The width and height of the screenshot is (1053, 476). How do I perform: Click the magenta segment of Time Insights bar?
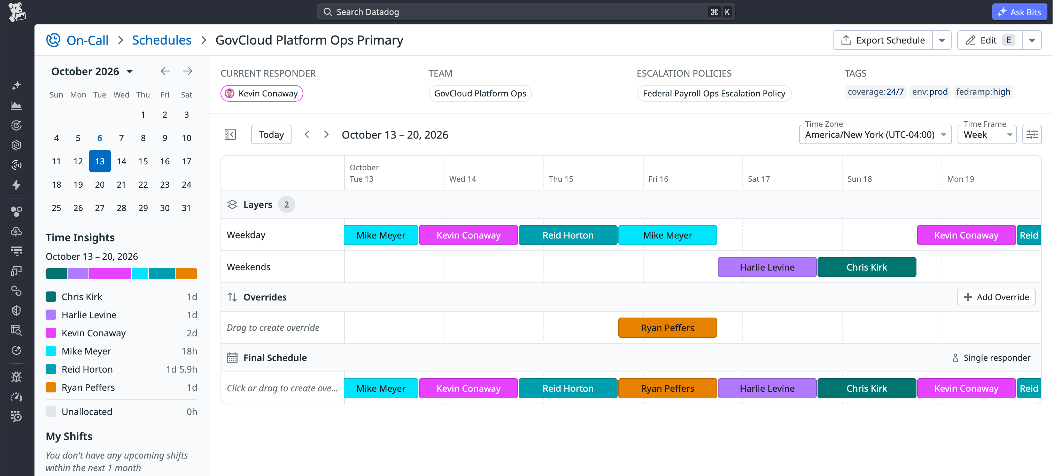tap(110, 274)
